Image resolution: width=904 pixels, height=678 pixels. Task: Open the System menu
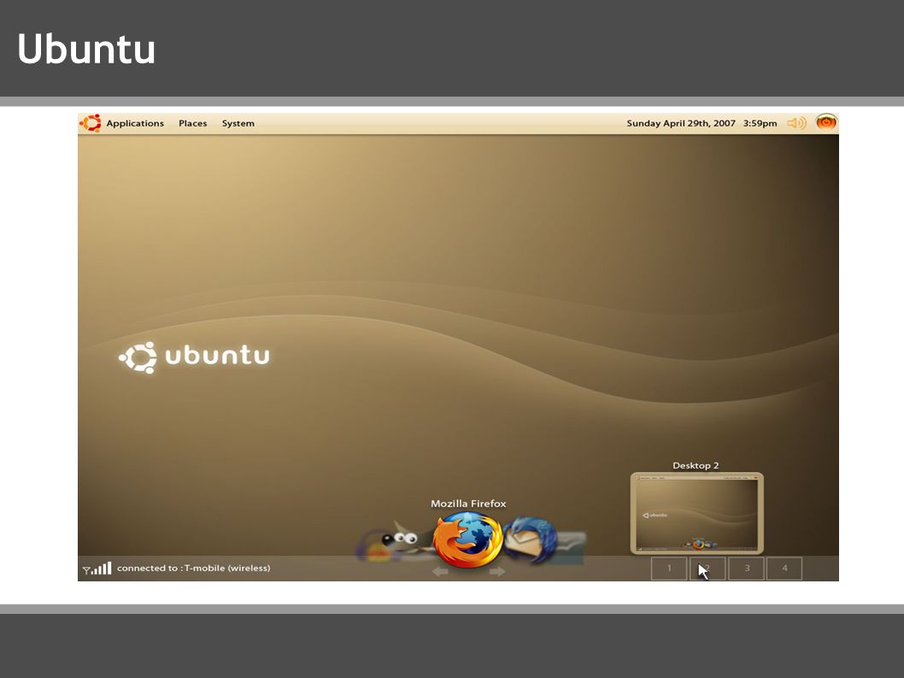(238, 123)
